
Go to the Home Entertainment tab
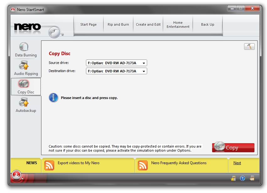[x=178, y=24]
